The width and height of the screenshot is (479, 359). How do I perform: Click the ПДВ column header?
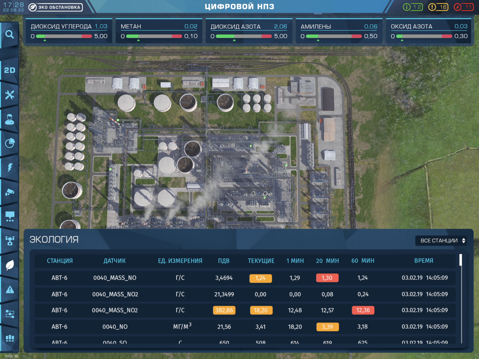pos(224,261)
